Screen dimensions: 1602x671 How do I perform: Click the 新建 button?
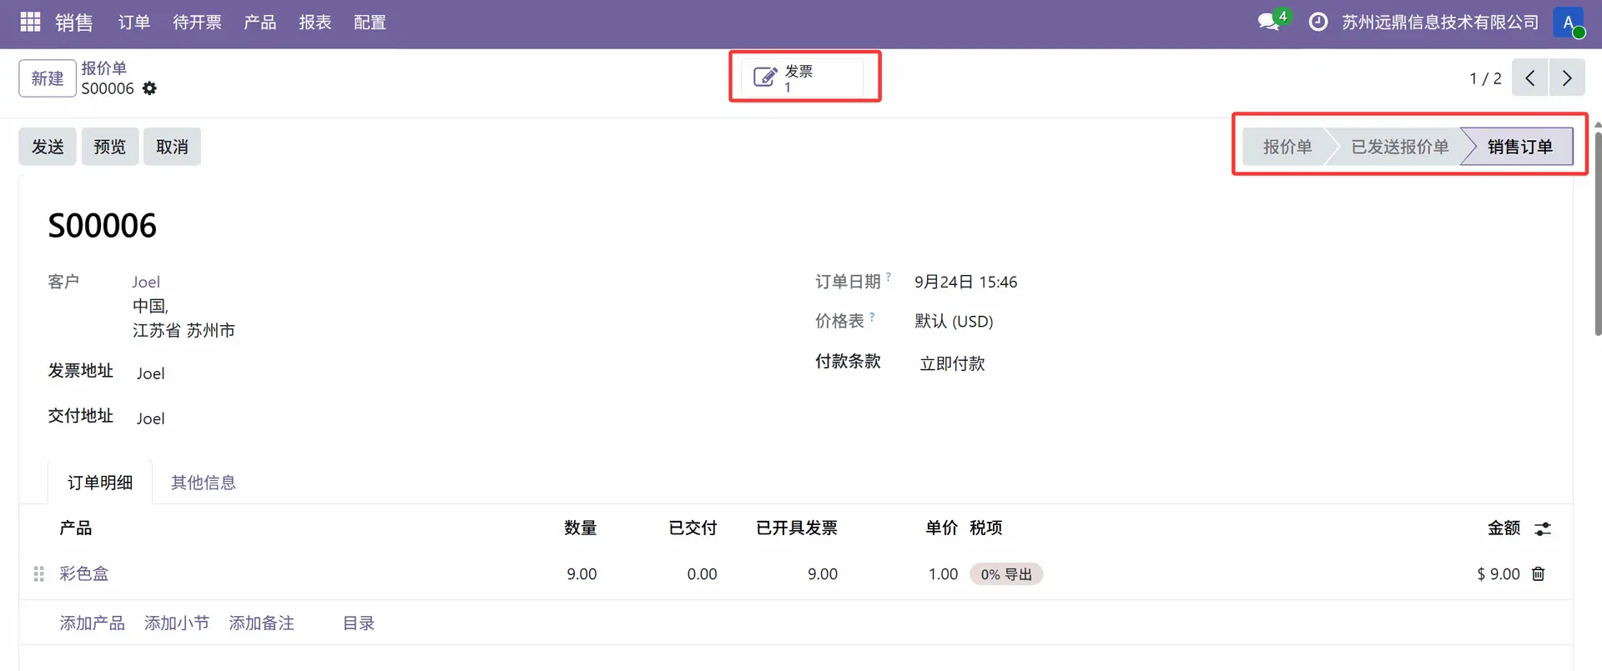tap(48, 78)
